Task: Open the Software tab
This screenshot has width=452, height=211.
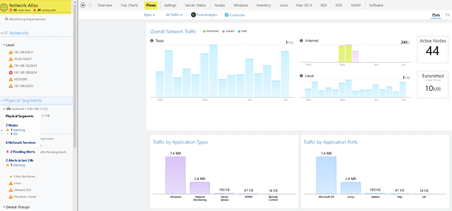Action: [376, 5]
